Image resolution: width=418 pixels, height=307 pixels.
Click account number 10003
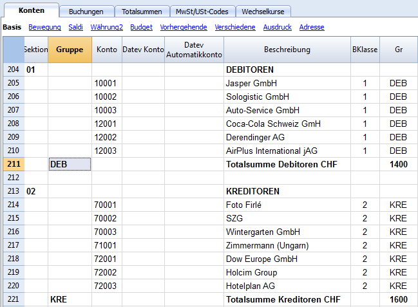pos(107,110)
